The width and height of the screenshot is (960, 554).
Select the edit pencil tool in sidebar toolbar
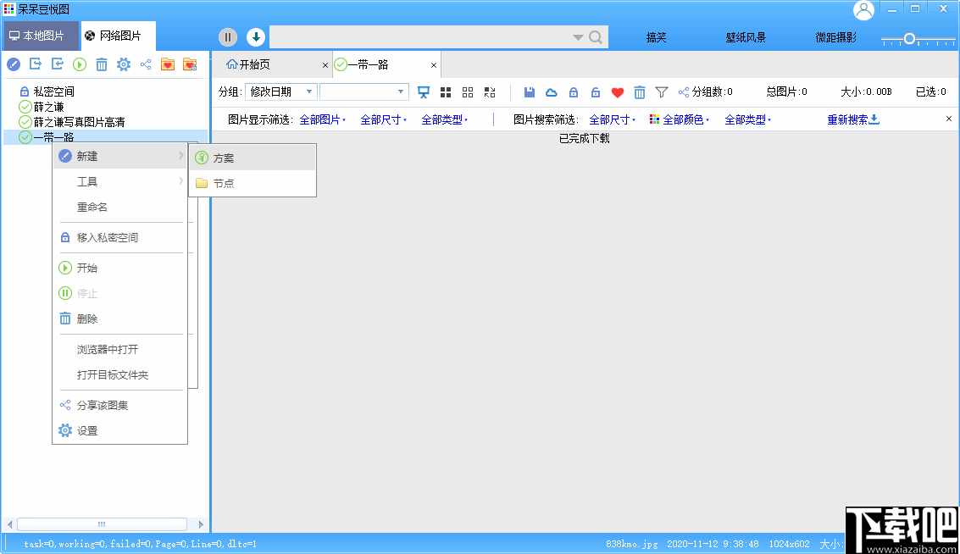(14, 64)
